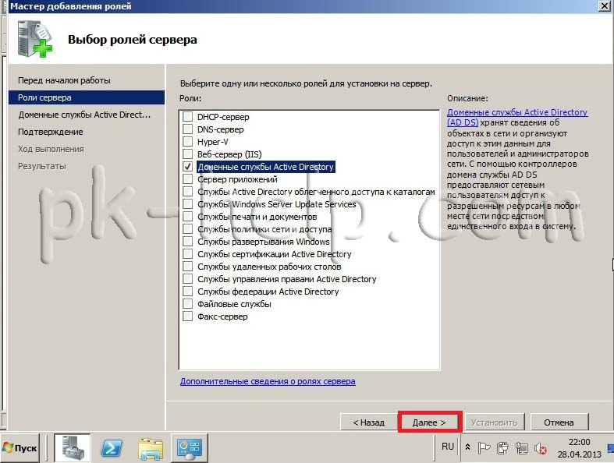
Task: Click the muted volume speaker icon
Action: tap(541, 448)
